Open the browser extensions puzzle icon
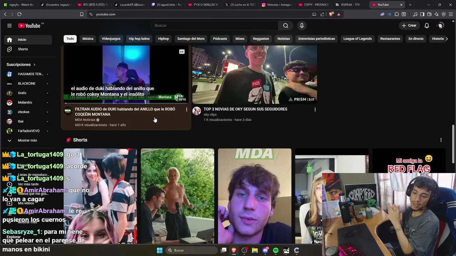 pyautogui.click(x=397, y=14)
